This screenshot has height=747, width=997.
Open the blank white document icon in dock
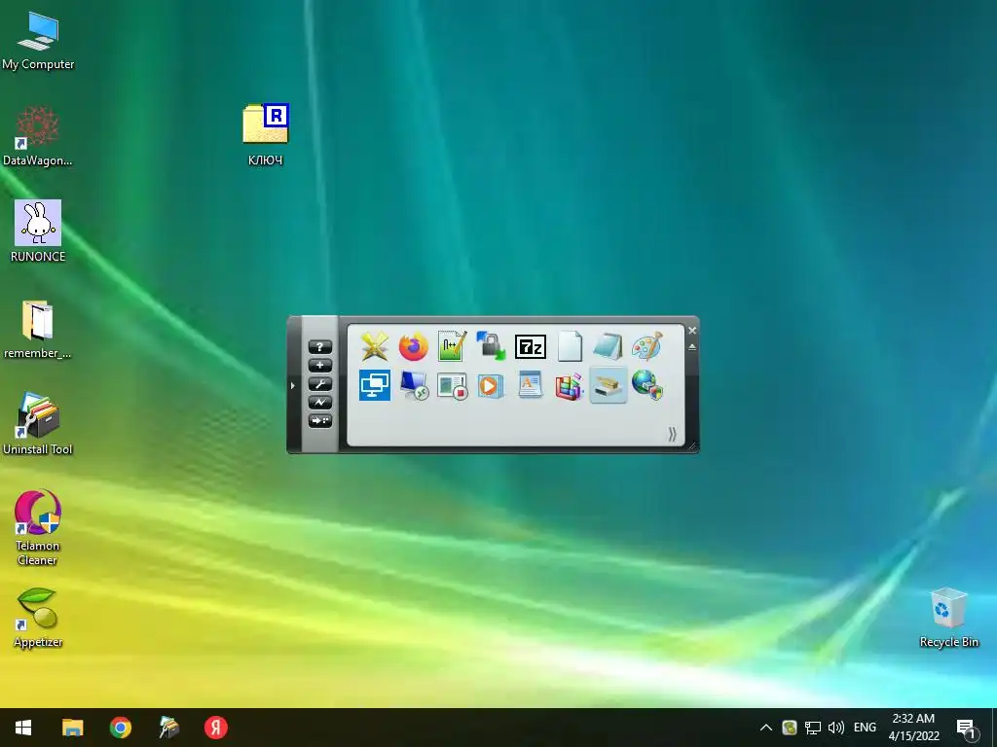coord(569,347)
